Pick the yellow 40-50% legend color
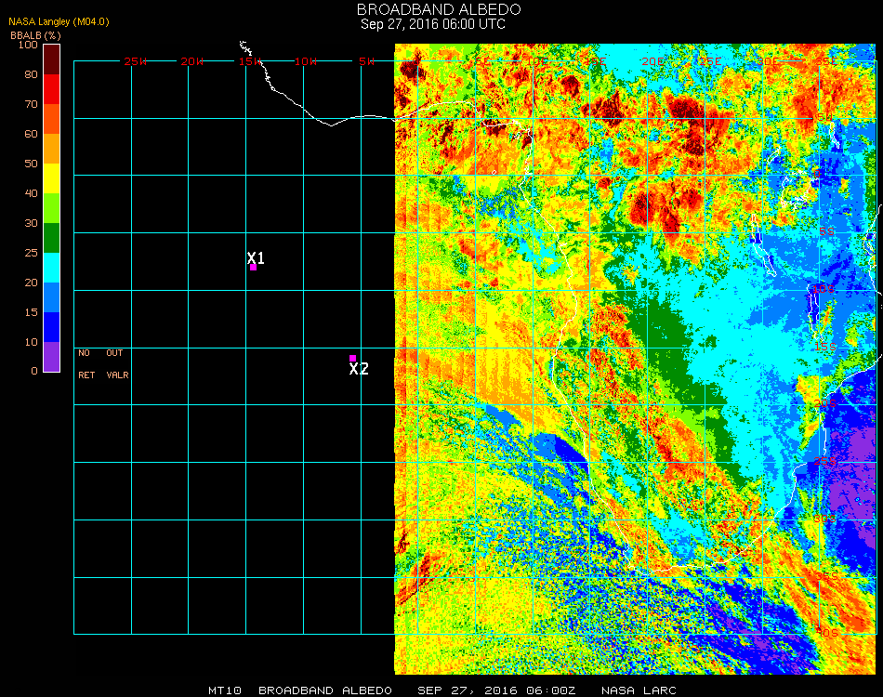Screen dimensions: 883x697 click(x=51, y=178)
